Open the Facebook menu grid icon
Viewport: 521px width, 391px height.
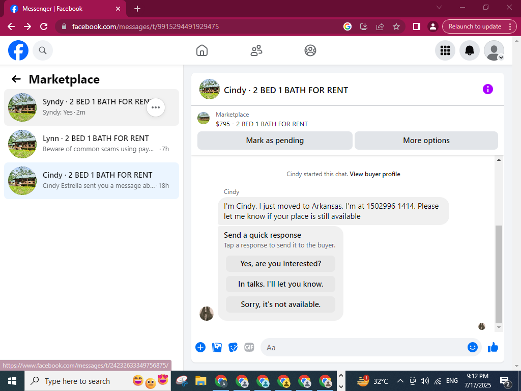click(x=445, y=50)
